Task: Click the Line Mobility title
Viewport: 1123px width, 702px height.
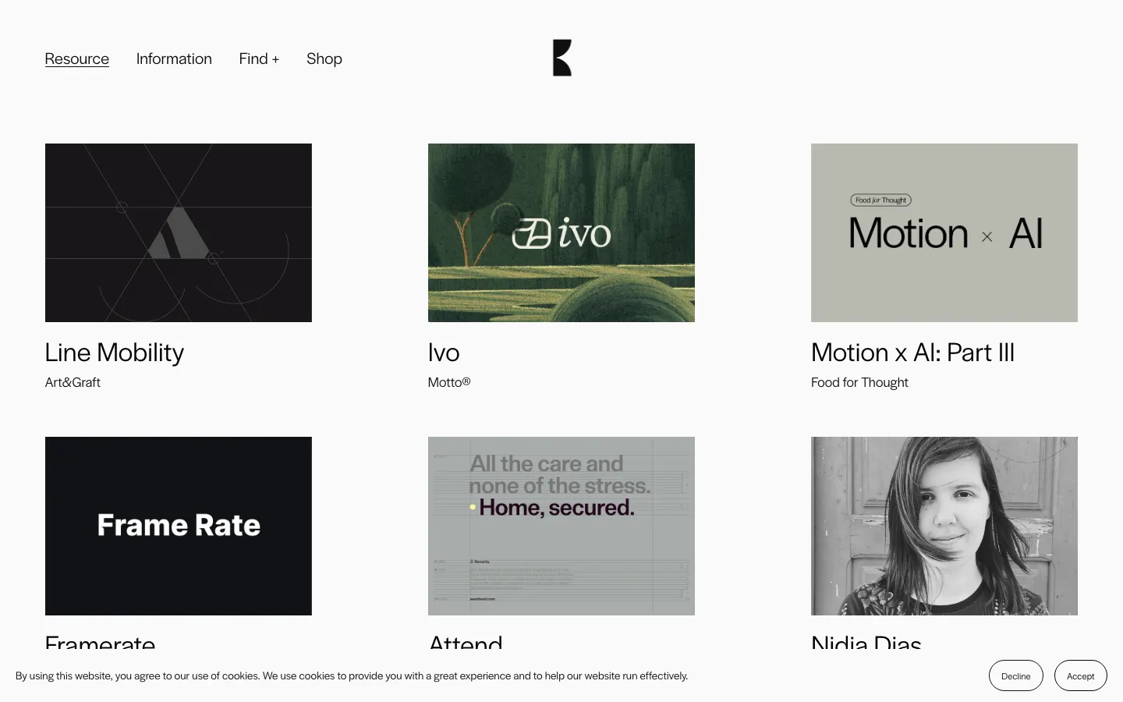Action: click(x=115, y=353)
